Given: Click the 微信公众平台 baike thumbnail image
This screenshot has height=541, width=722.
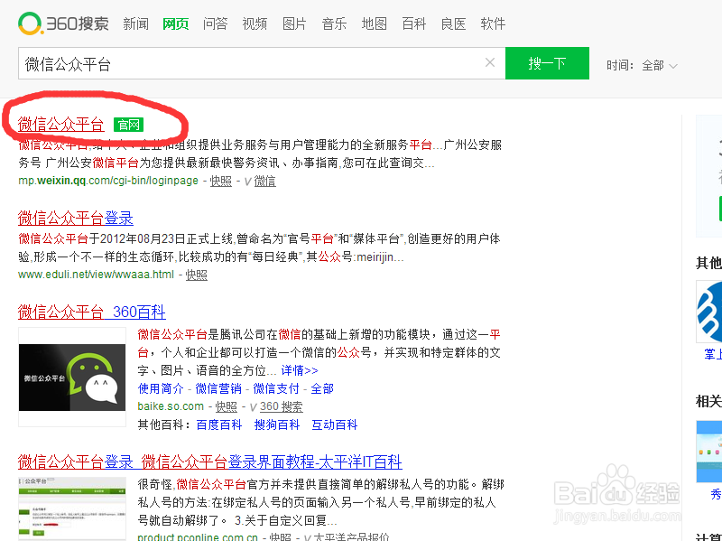Looking at the screenshot, I should [72, 377].
